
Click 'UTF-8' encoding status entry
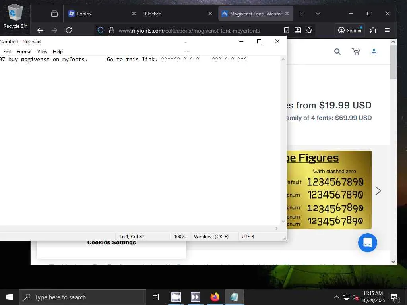point(248,237)
